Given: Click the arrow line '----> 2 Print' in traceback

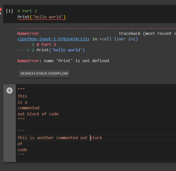Looking at the screenshot, I should 51,50.
